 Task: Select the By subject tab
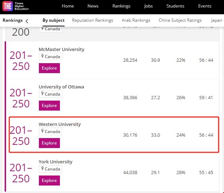[x=54, y=20]
